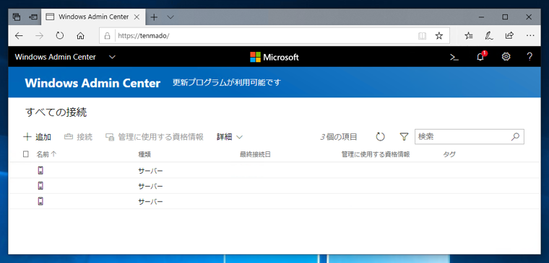Show tab previews chevron

tap(170, 17)
